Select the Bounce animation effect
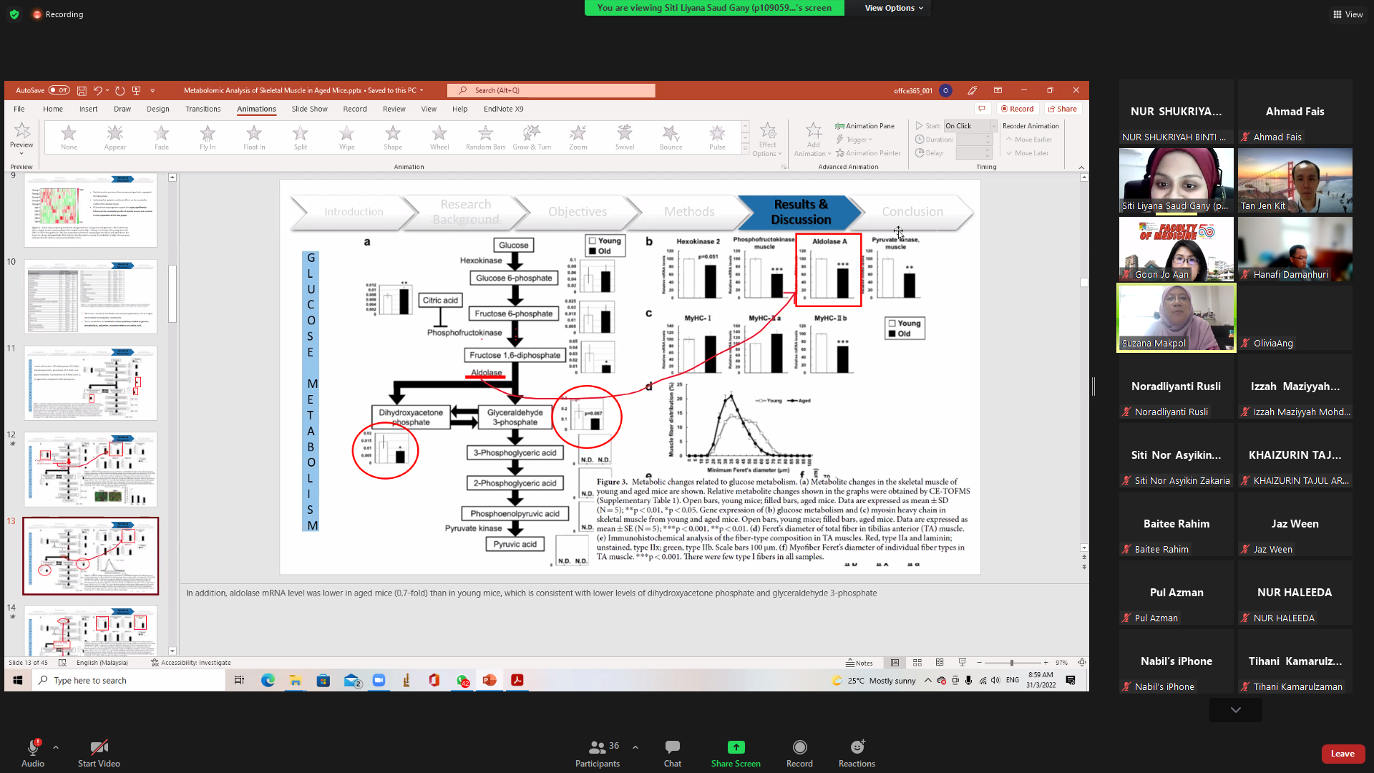This screenshot has width=1374, height=773. [x=671, y=136]
